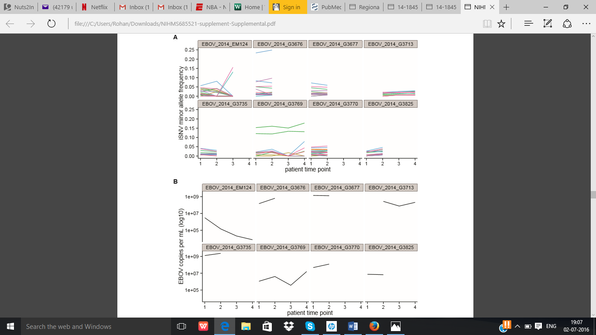596x335 pixels.
Task: Launch WPS Office from taskbar
Action: pyautogui.click(x=203, y=326)
